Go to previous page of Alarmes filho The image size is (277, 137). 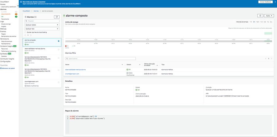click(266, 59)
